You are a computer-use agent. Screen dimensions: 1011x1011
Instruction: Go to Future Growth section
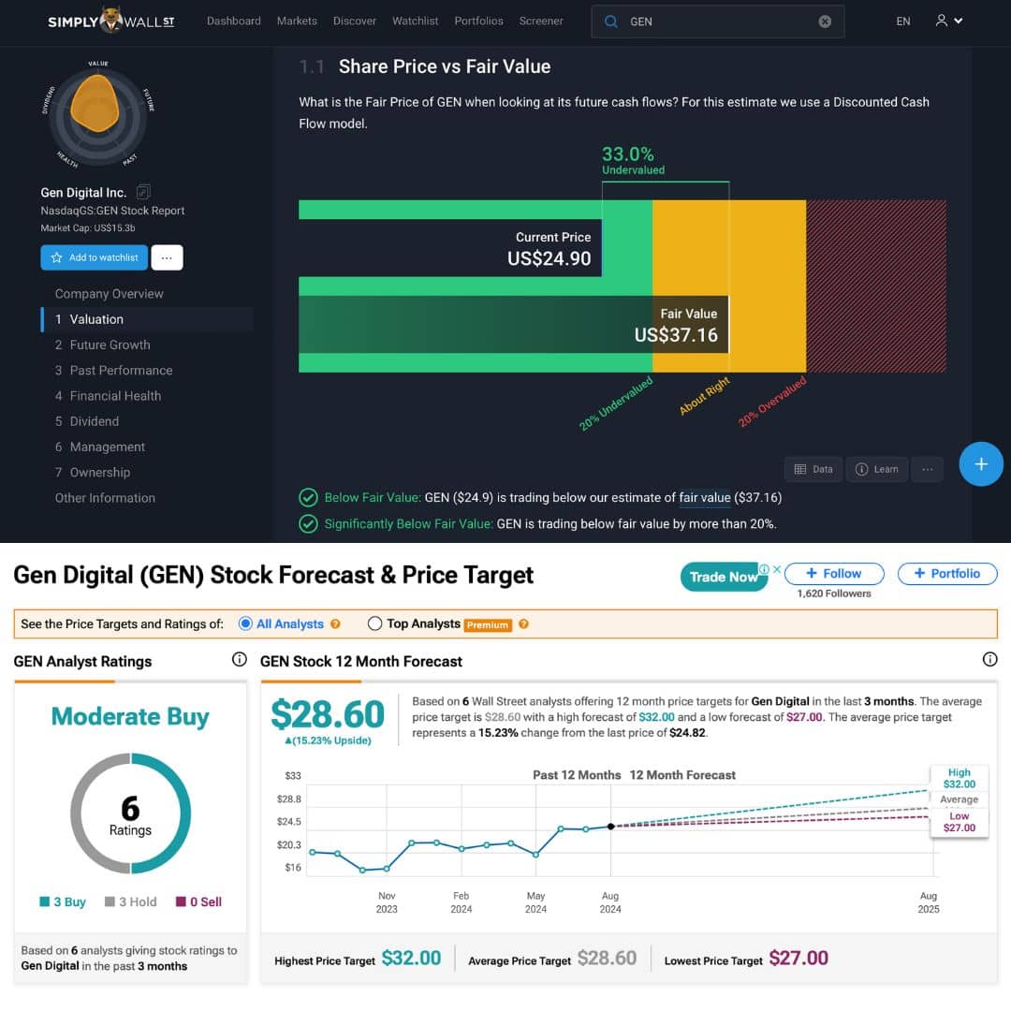point(103,344)
